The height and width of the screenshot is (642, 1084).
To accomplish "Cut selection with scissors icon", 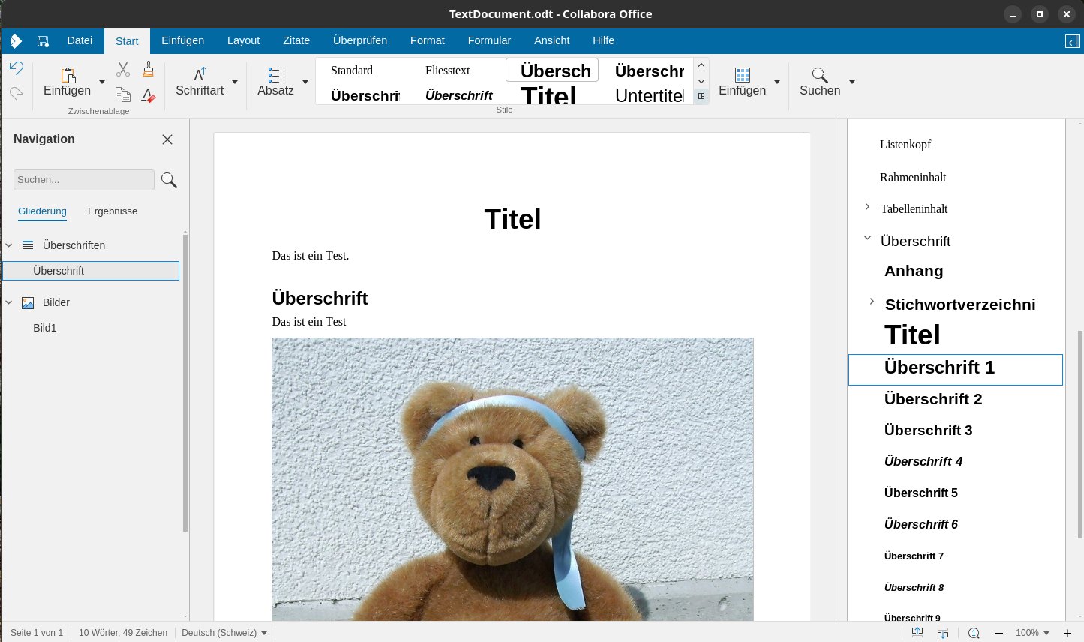I will pos(123,69).
